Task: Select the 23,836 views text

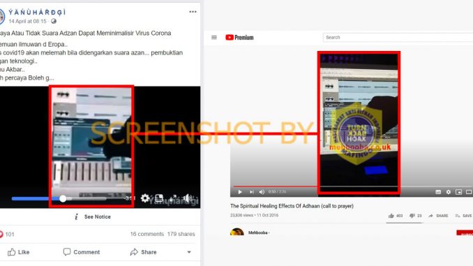Action: (242, 215)
